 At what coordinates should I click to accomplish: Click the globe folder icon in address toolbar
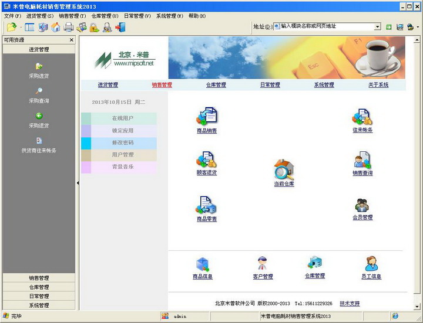[410, 27]
